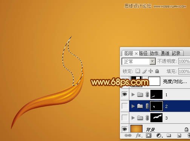
Task: Add a layer mask via bottom icon
Action: [x=149, y=135]
